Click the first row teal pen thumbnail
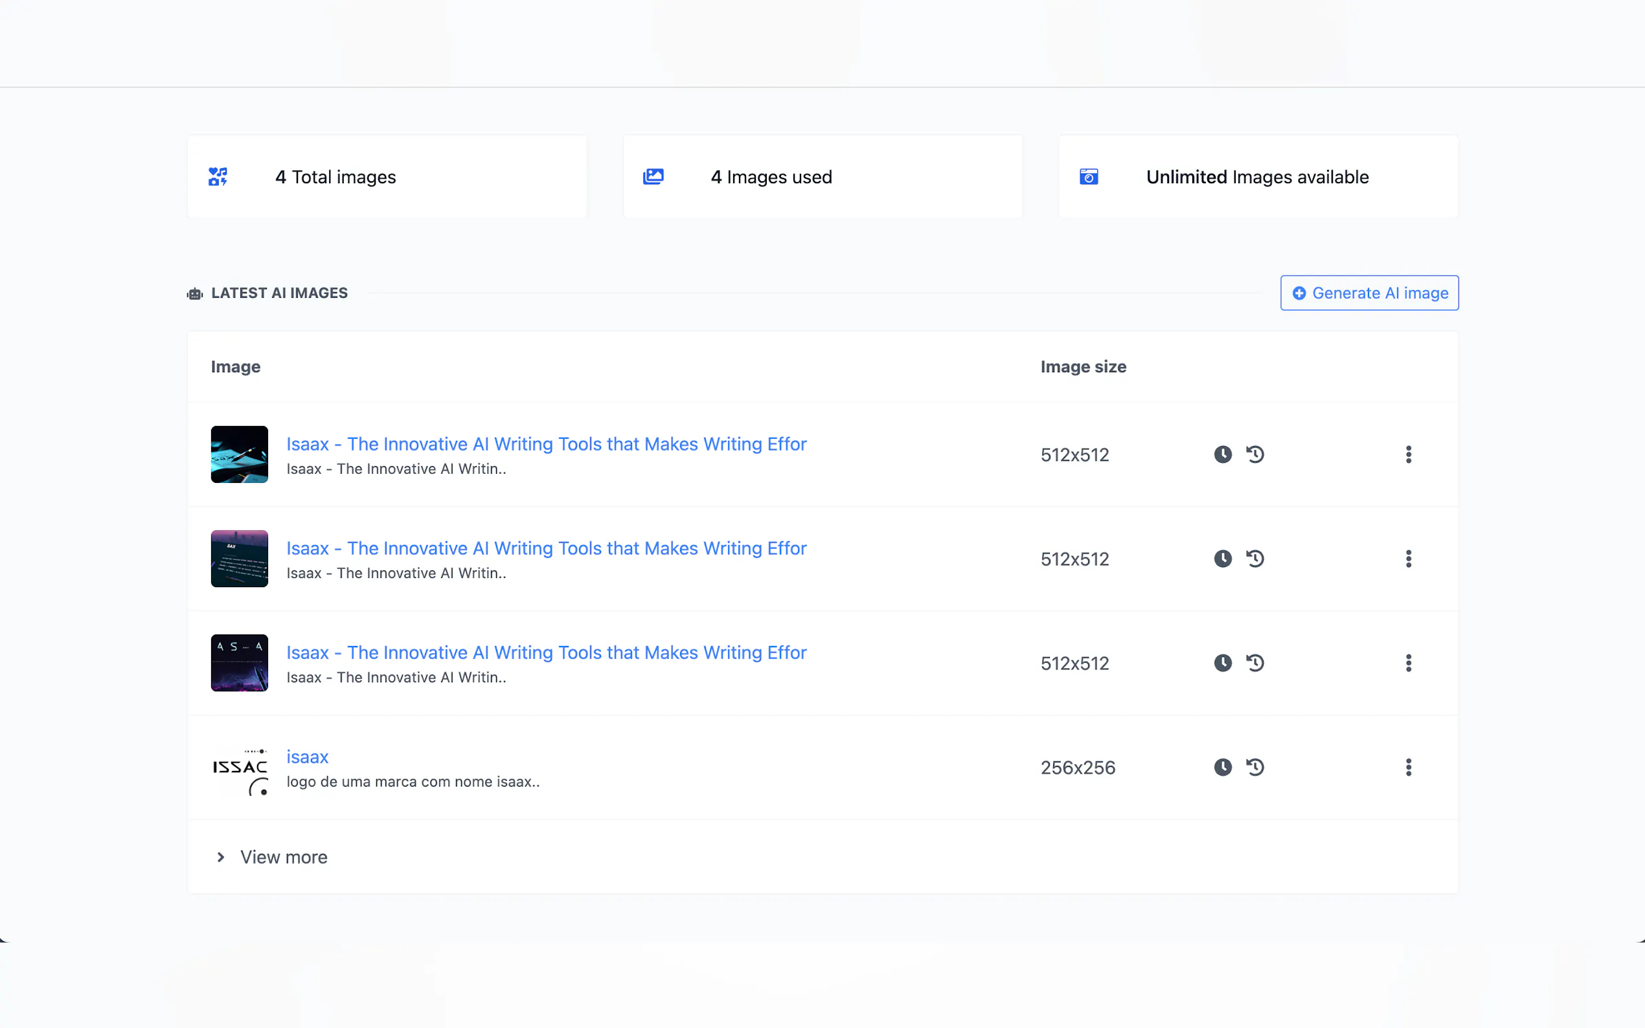 click(240, 454)
